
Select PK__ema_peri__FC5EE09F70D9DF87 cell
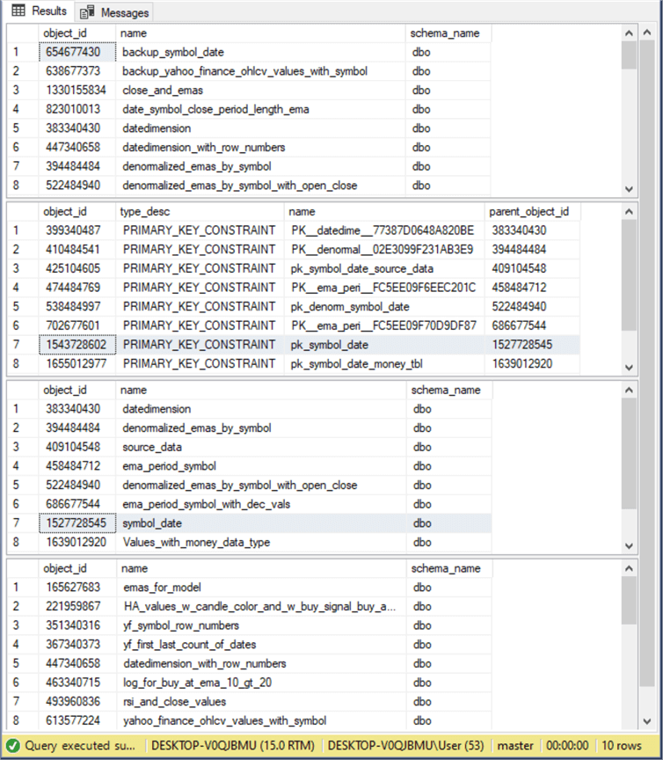tap(384, 325)
